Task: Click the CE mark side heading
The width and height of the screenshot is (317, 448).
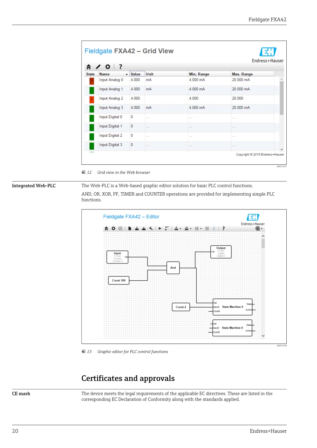Action: (x=21, y=394)
